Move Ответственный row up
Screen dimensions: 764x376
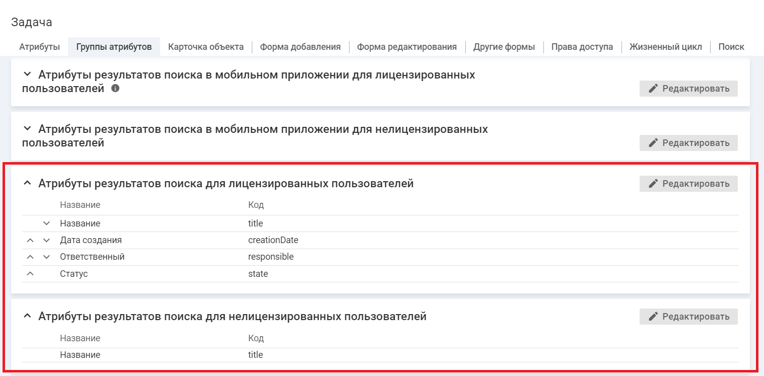pyautogui.click(x=30, y=257)
